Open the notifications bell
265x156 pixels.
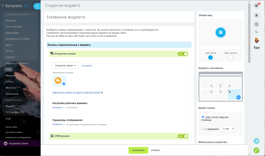pos(256,15)
